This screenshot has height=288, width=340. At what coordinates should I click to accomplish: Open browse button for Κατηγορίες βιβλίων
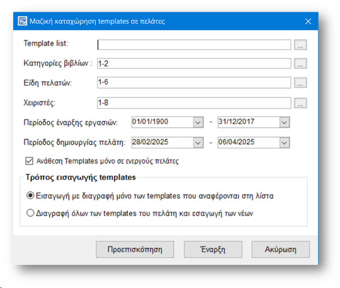(x=300, y=64)
